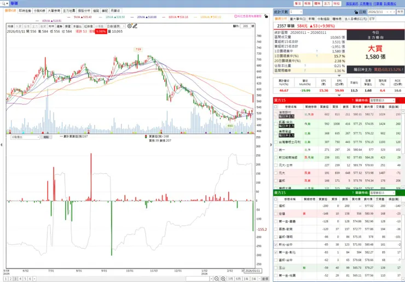Image resolution: width=405 pixels, height=282 pixels.
Task: Tick the header checkbox in 賣方15 table
Action: pos(276,199)
